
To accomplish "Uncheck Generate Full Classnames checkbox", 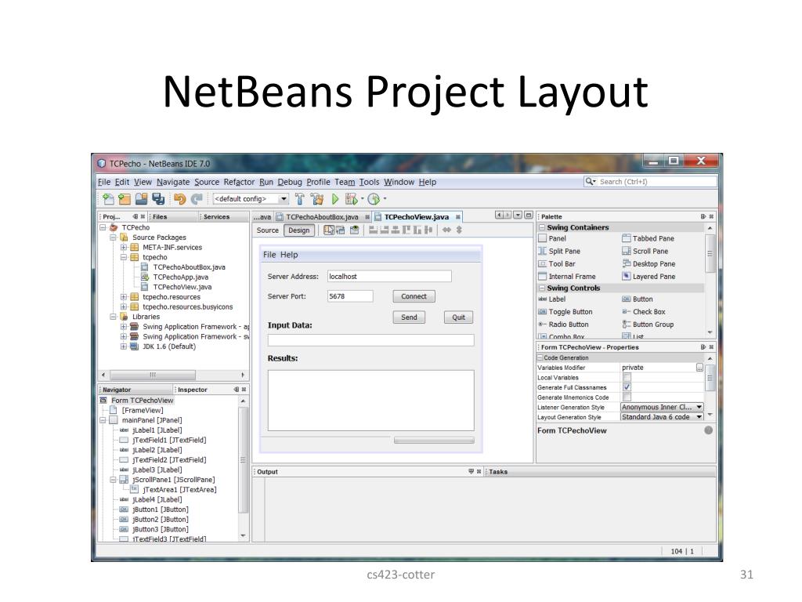I will tap(627, 387).
